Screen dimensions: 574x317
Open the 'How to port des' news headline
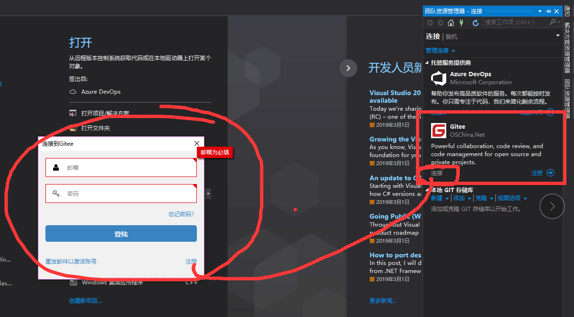pos(395,255)
